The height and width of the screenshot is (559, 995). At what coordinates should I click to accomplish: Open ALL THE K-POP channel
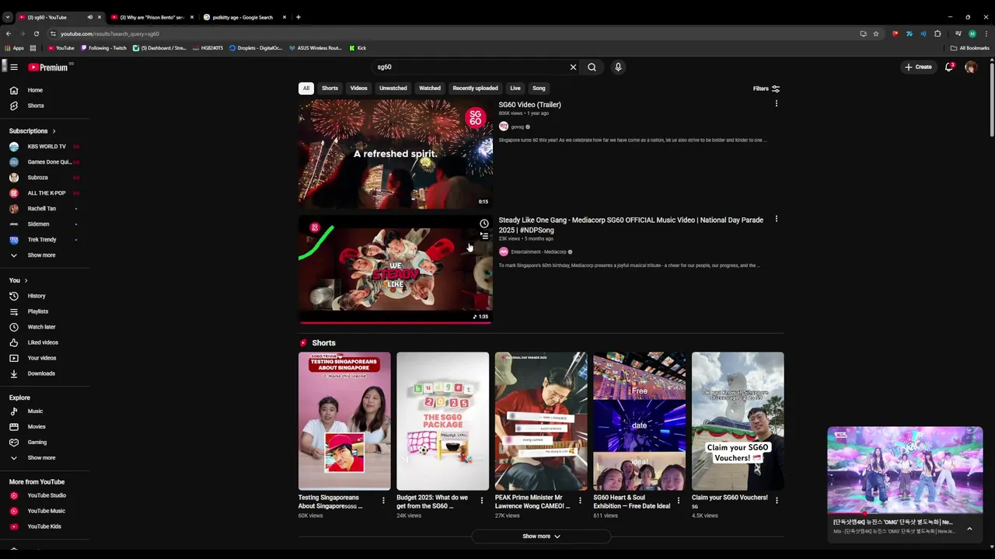45,193
